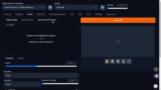Send image to extras triangle-ruler icon
This screenshot has height=90, width=161.
124,61
